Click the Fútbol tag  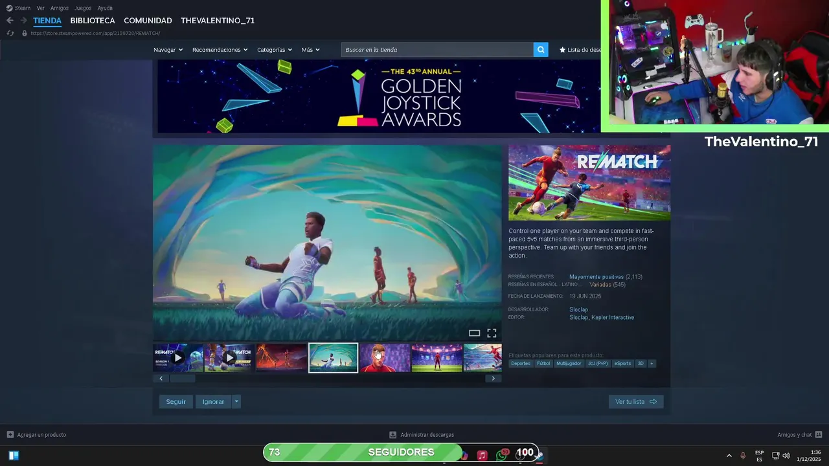tap(543, 364)
